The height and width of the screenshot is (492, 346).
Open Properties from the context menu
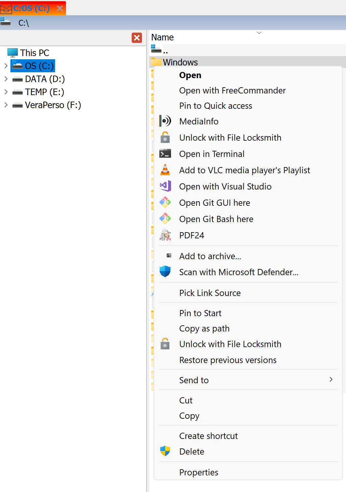[x=248, y=472]
